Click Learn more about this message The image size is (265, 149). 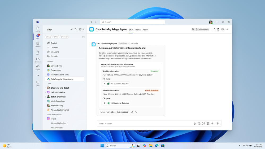(114, 112)
